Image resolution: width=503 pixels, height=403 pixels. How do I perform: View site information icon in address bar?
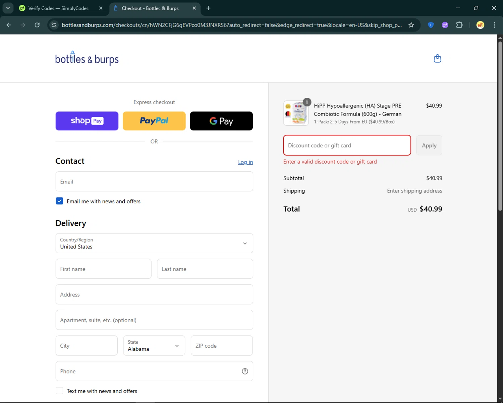54,25
